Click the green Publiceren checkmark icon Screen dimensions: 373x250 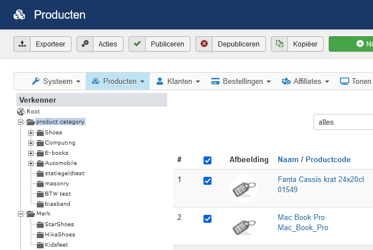click(137, 44)
